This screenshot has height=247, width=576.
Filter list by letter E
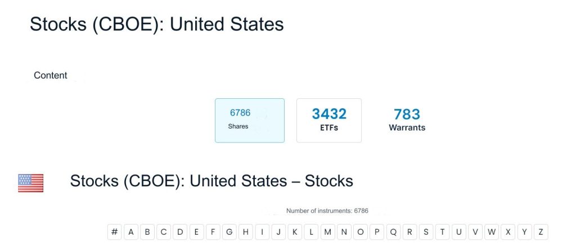click(x=196, y=232)
